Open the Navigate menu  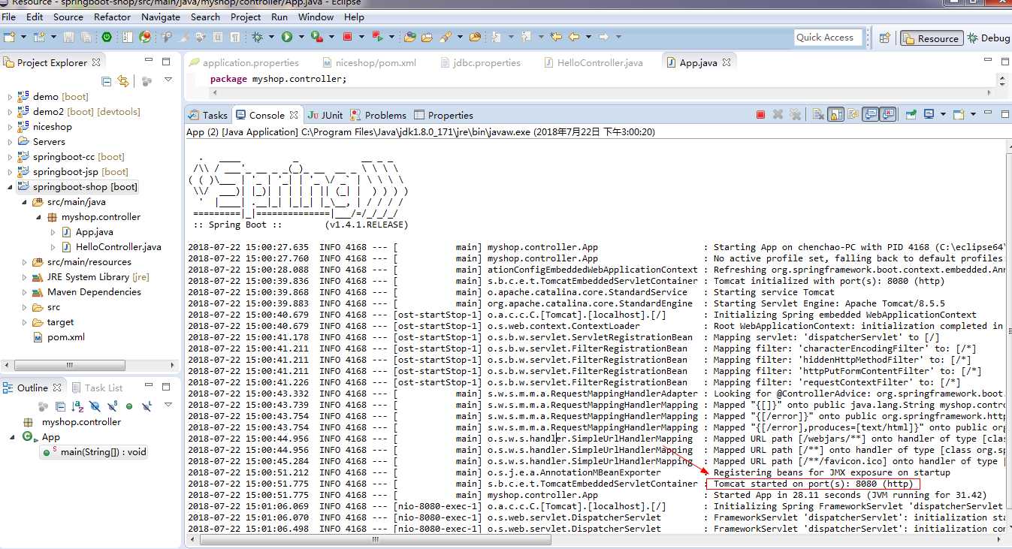161,17
